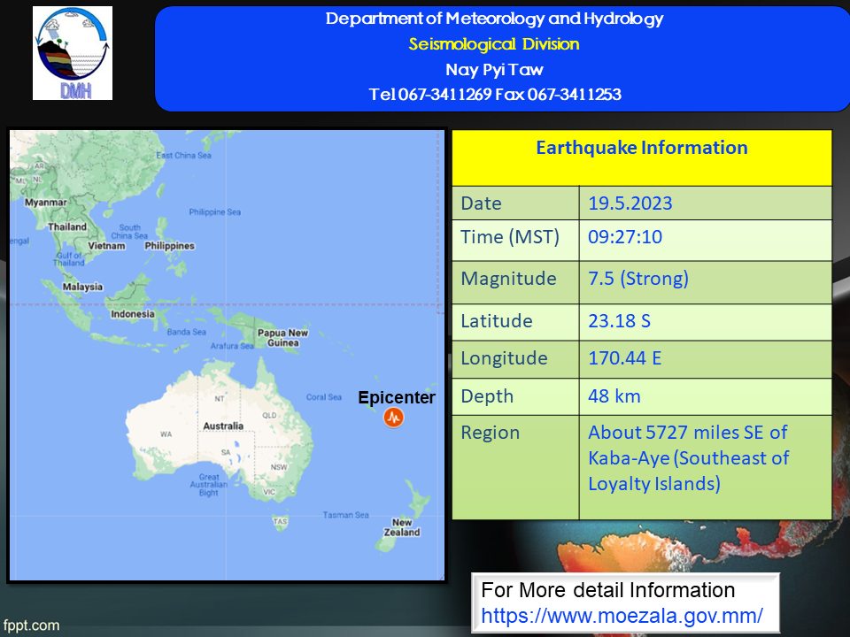The image size is (850, 637).
Task: Click the Epicenter label on the map
Action: (396, 398)
